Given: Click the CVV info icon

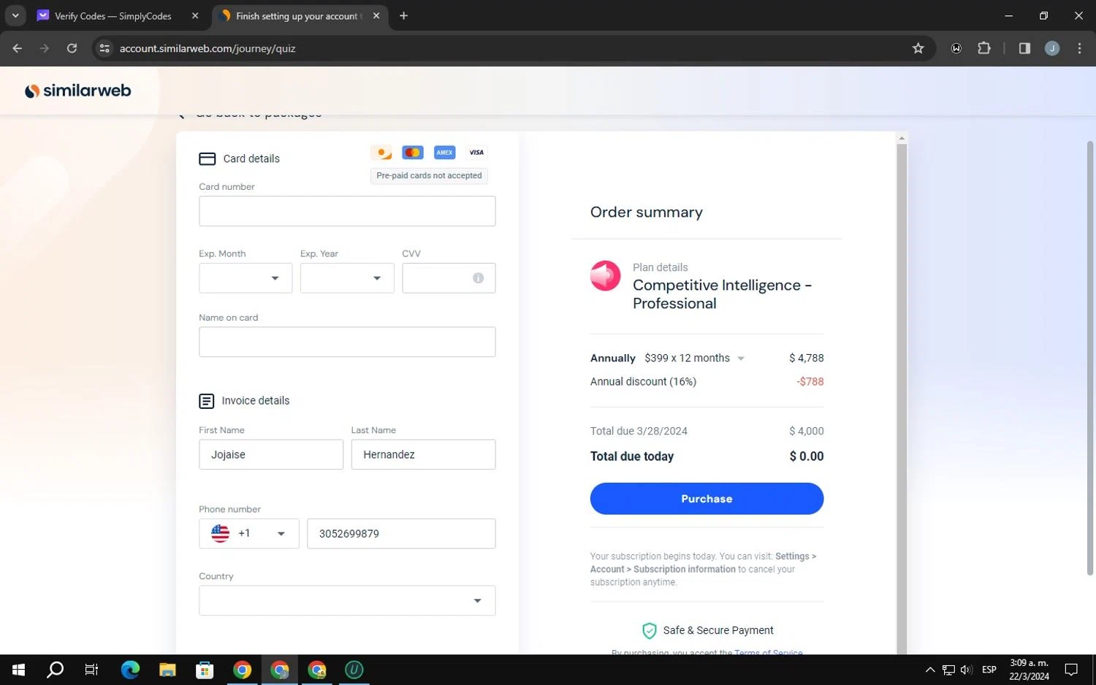Looking at the screenshot, I should [x=478, y=278].
